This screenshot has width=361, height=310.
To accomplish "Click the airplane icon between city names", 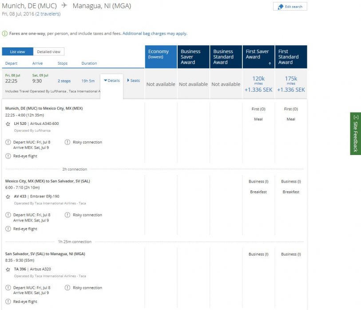I will point(64,6).
